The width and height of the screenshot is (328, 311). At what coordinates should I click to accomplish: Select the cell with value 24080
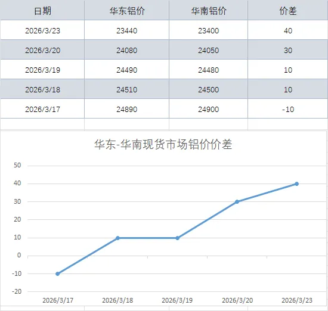pos(127,50)
